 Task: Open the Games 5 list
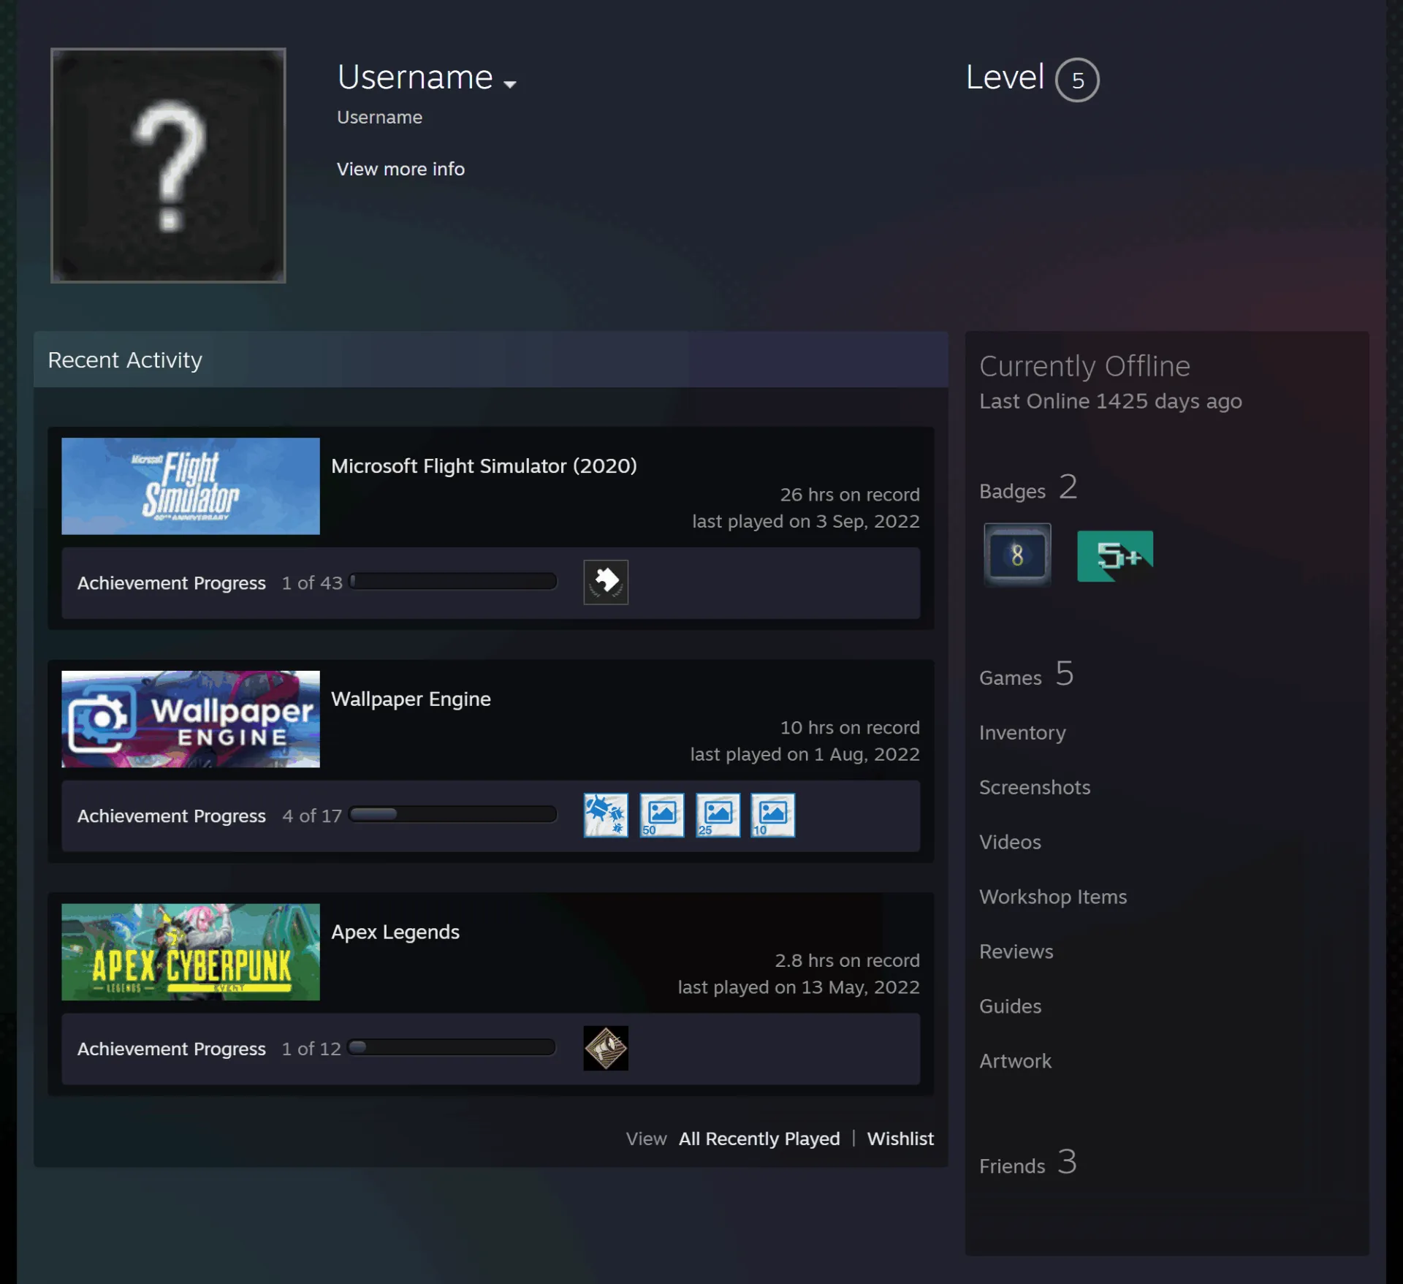pos(1027,675)
